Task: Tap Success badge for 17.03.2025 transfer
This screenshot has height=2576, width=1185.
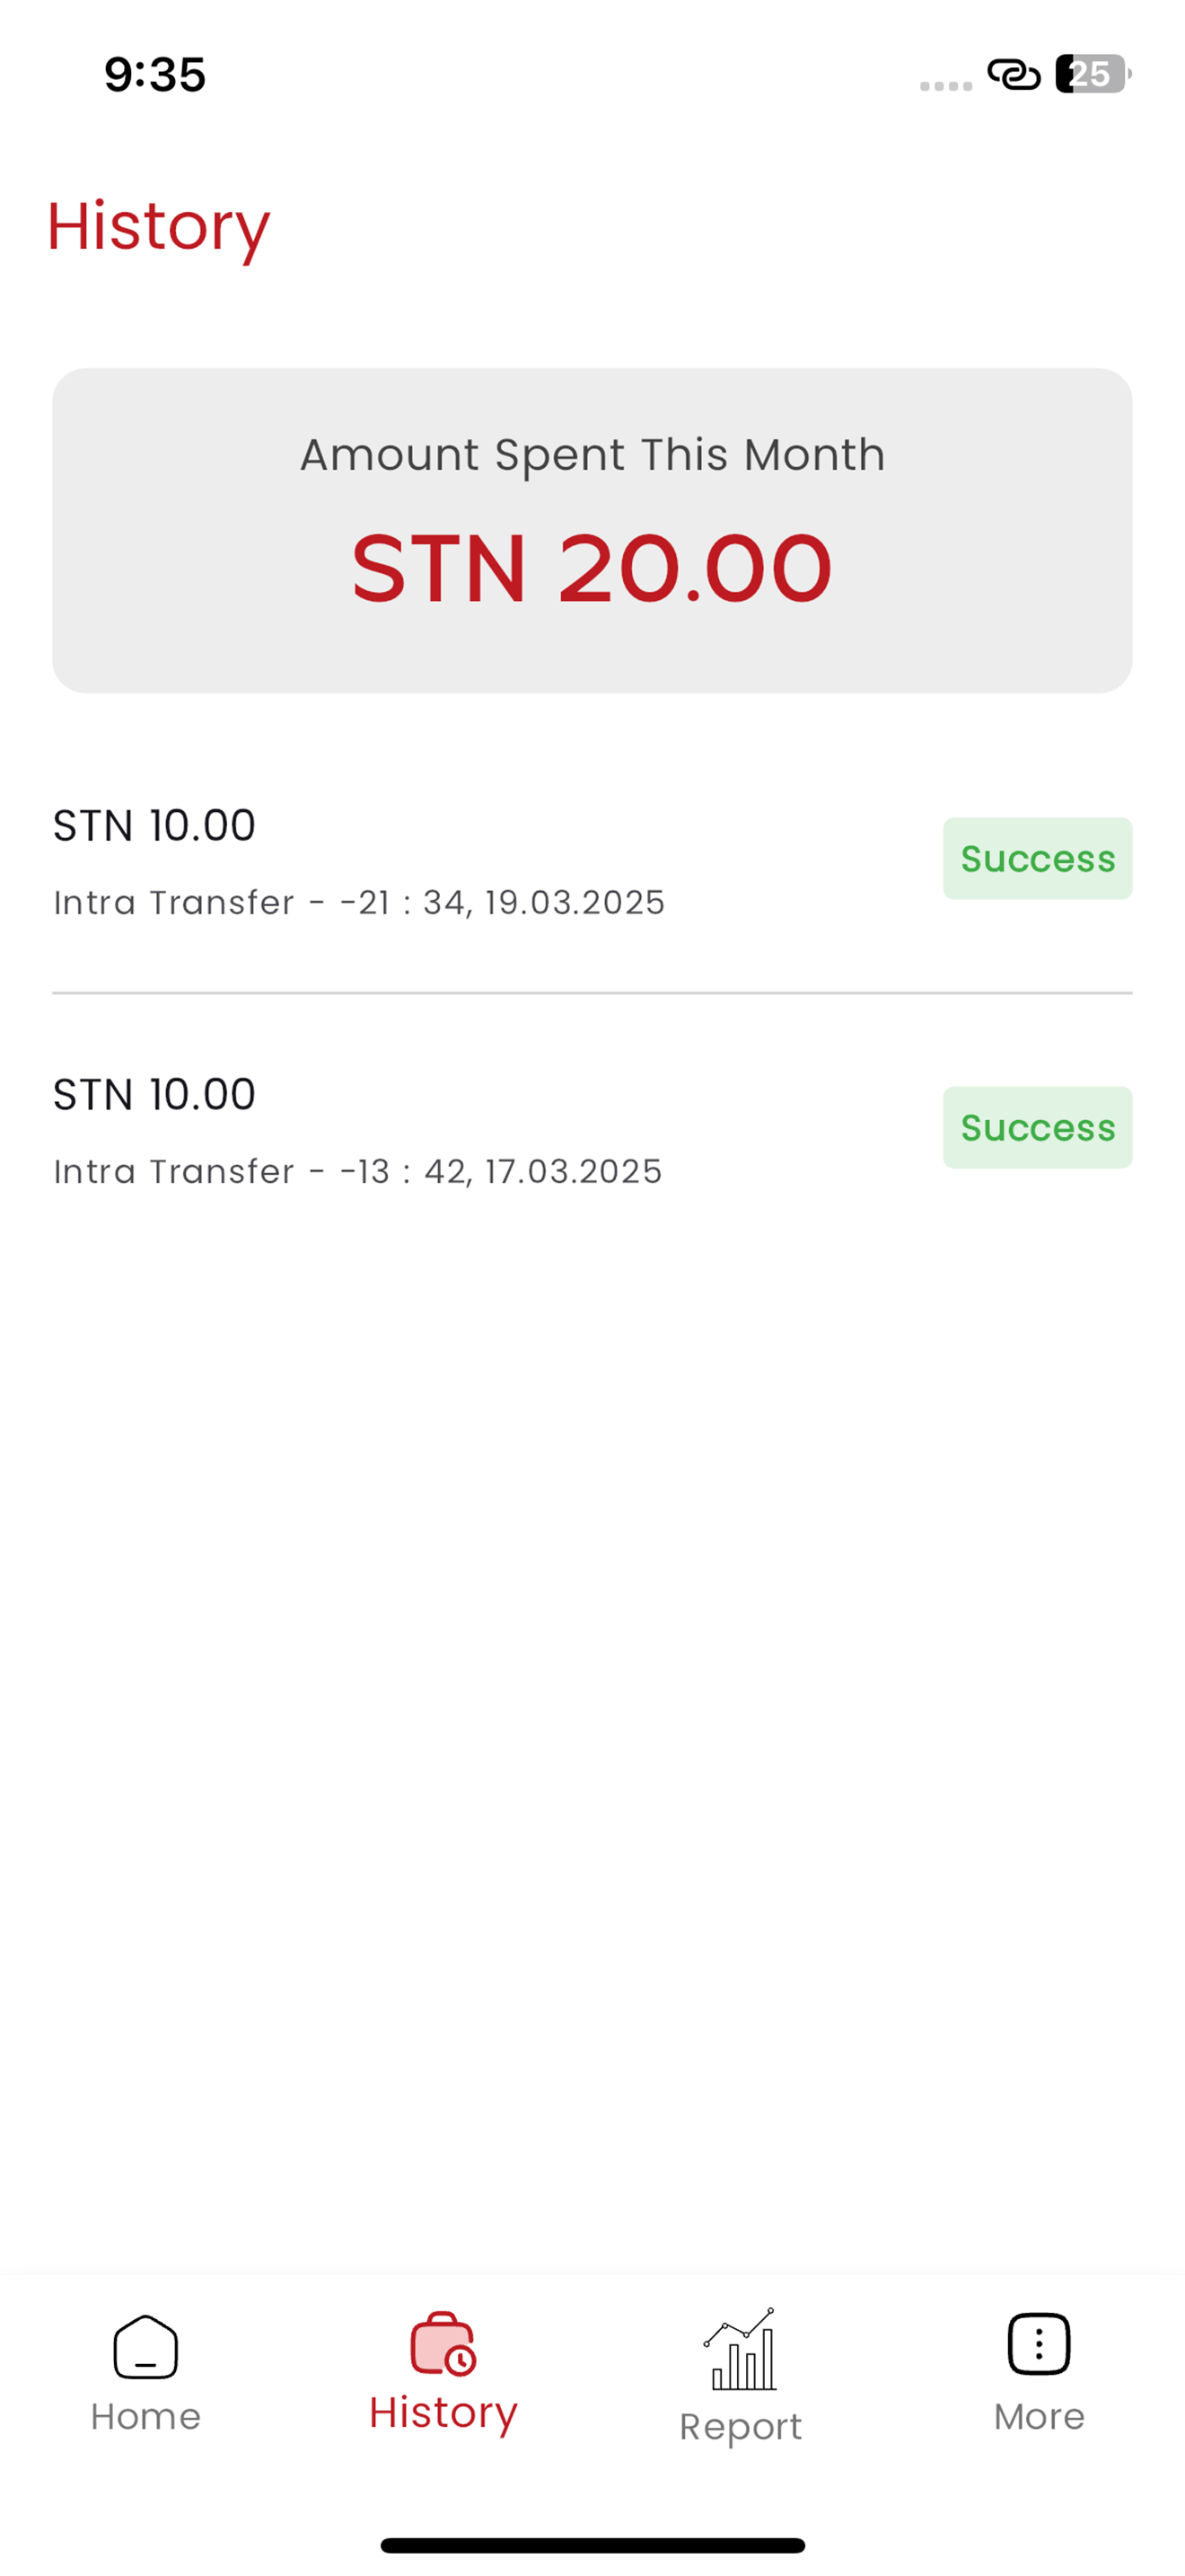Action: 1037,1128
